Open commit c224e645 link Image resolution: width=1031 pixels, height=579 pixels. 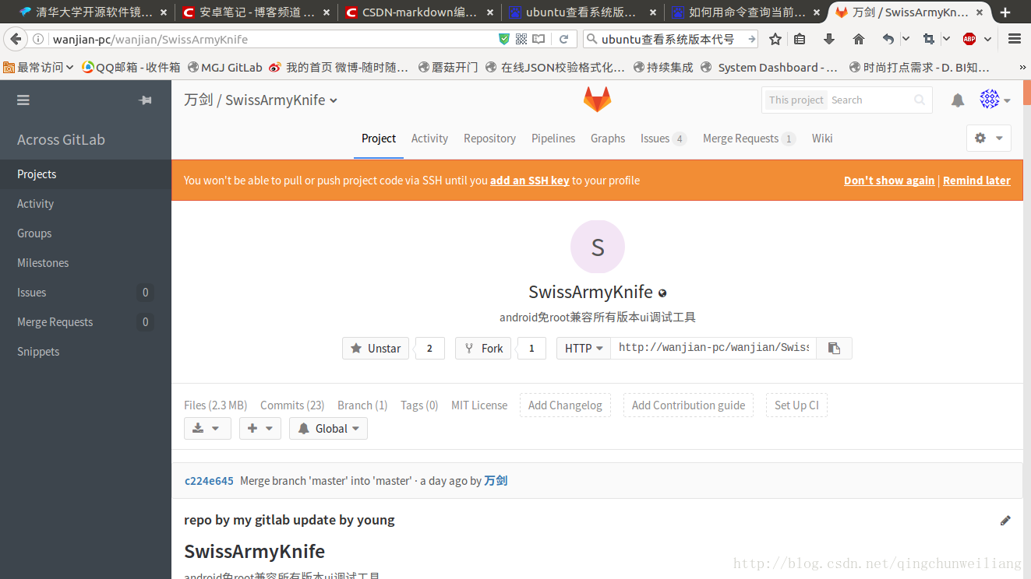[x=209, y=481]
